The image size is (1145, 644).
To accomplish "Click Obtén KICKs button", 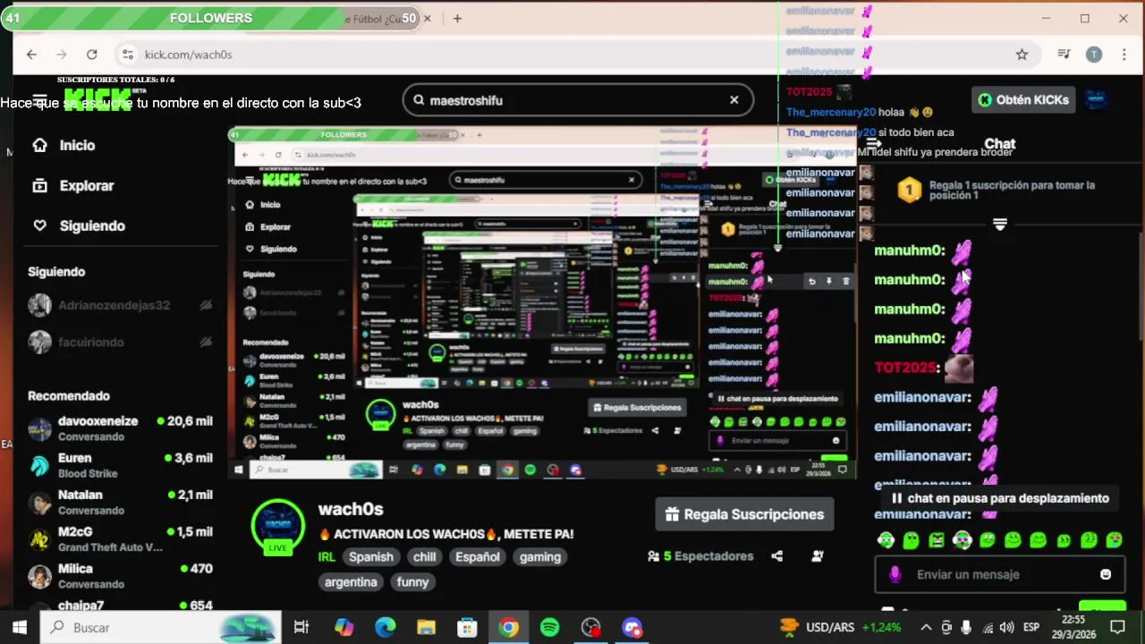I will [x=1023, y=99].
